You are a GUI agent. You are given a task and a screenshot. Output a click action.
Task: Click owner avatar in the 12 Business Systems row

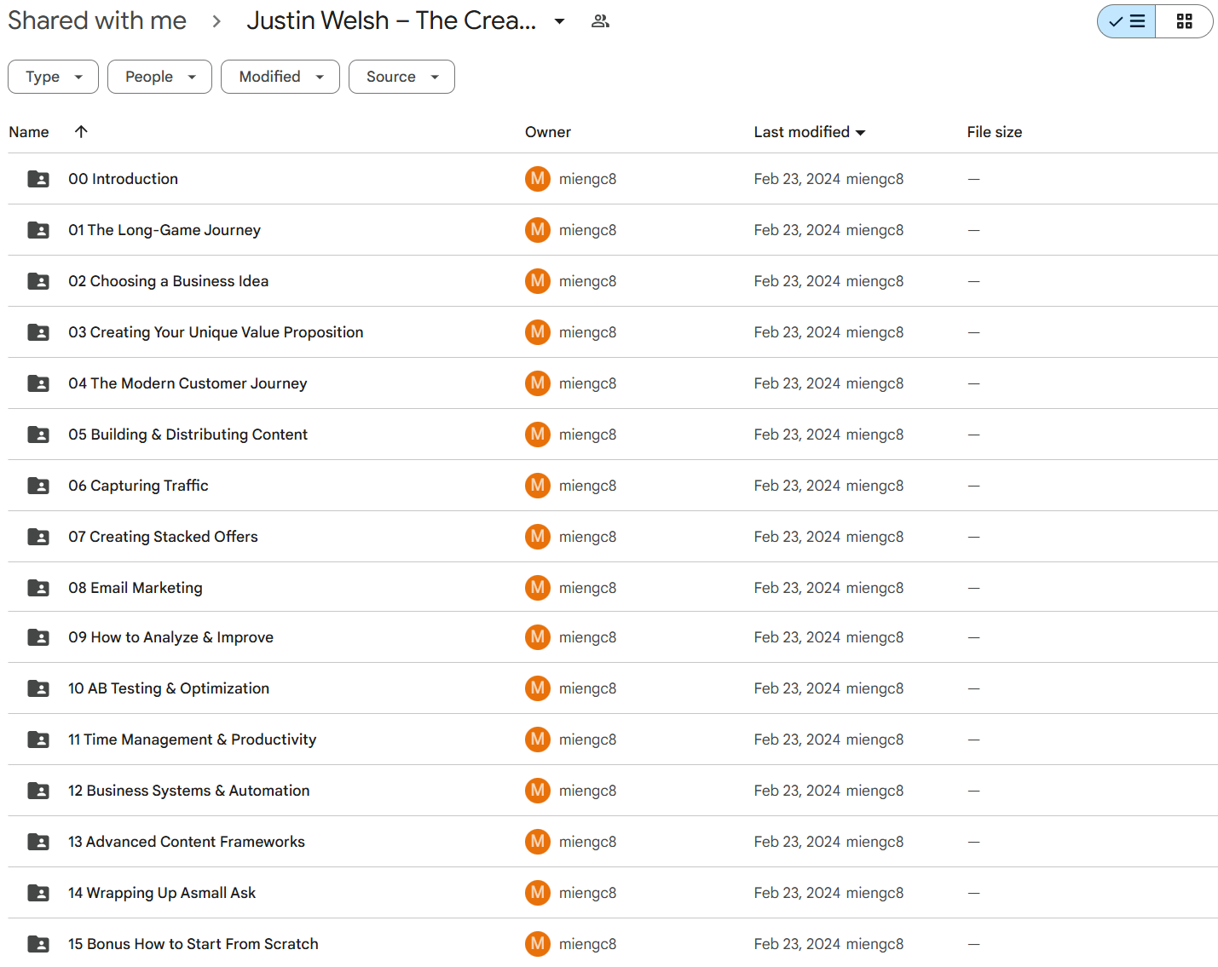(x=538, y=791)
